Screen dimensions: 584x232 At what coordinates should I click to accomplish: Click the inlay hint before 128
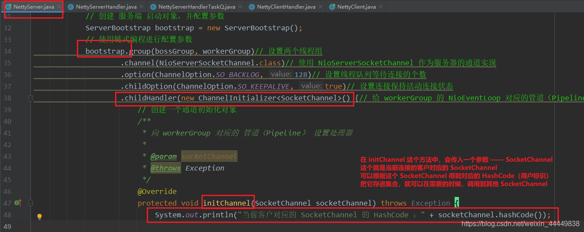point(280,74)
